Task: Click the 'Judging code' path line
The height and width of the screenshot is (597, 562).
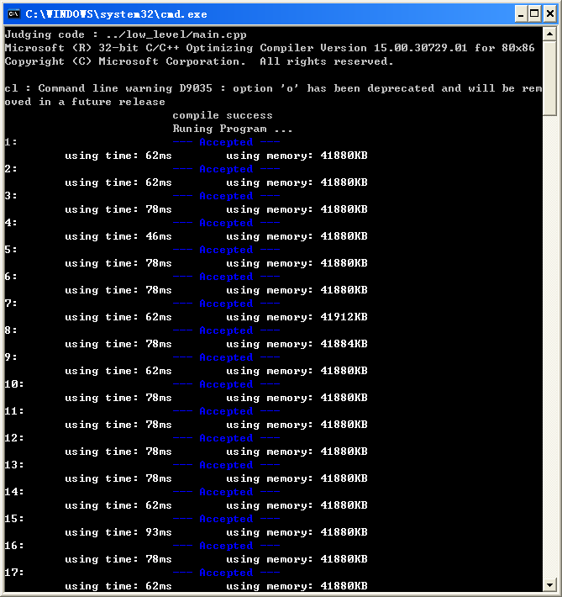Action: (125, 34)
